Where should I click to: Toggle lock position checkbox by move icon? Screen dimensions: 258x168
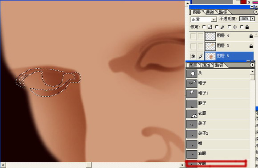click(229, 27)
